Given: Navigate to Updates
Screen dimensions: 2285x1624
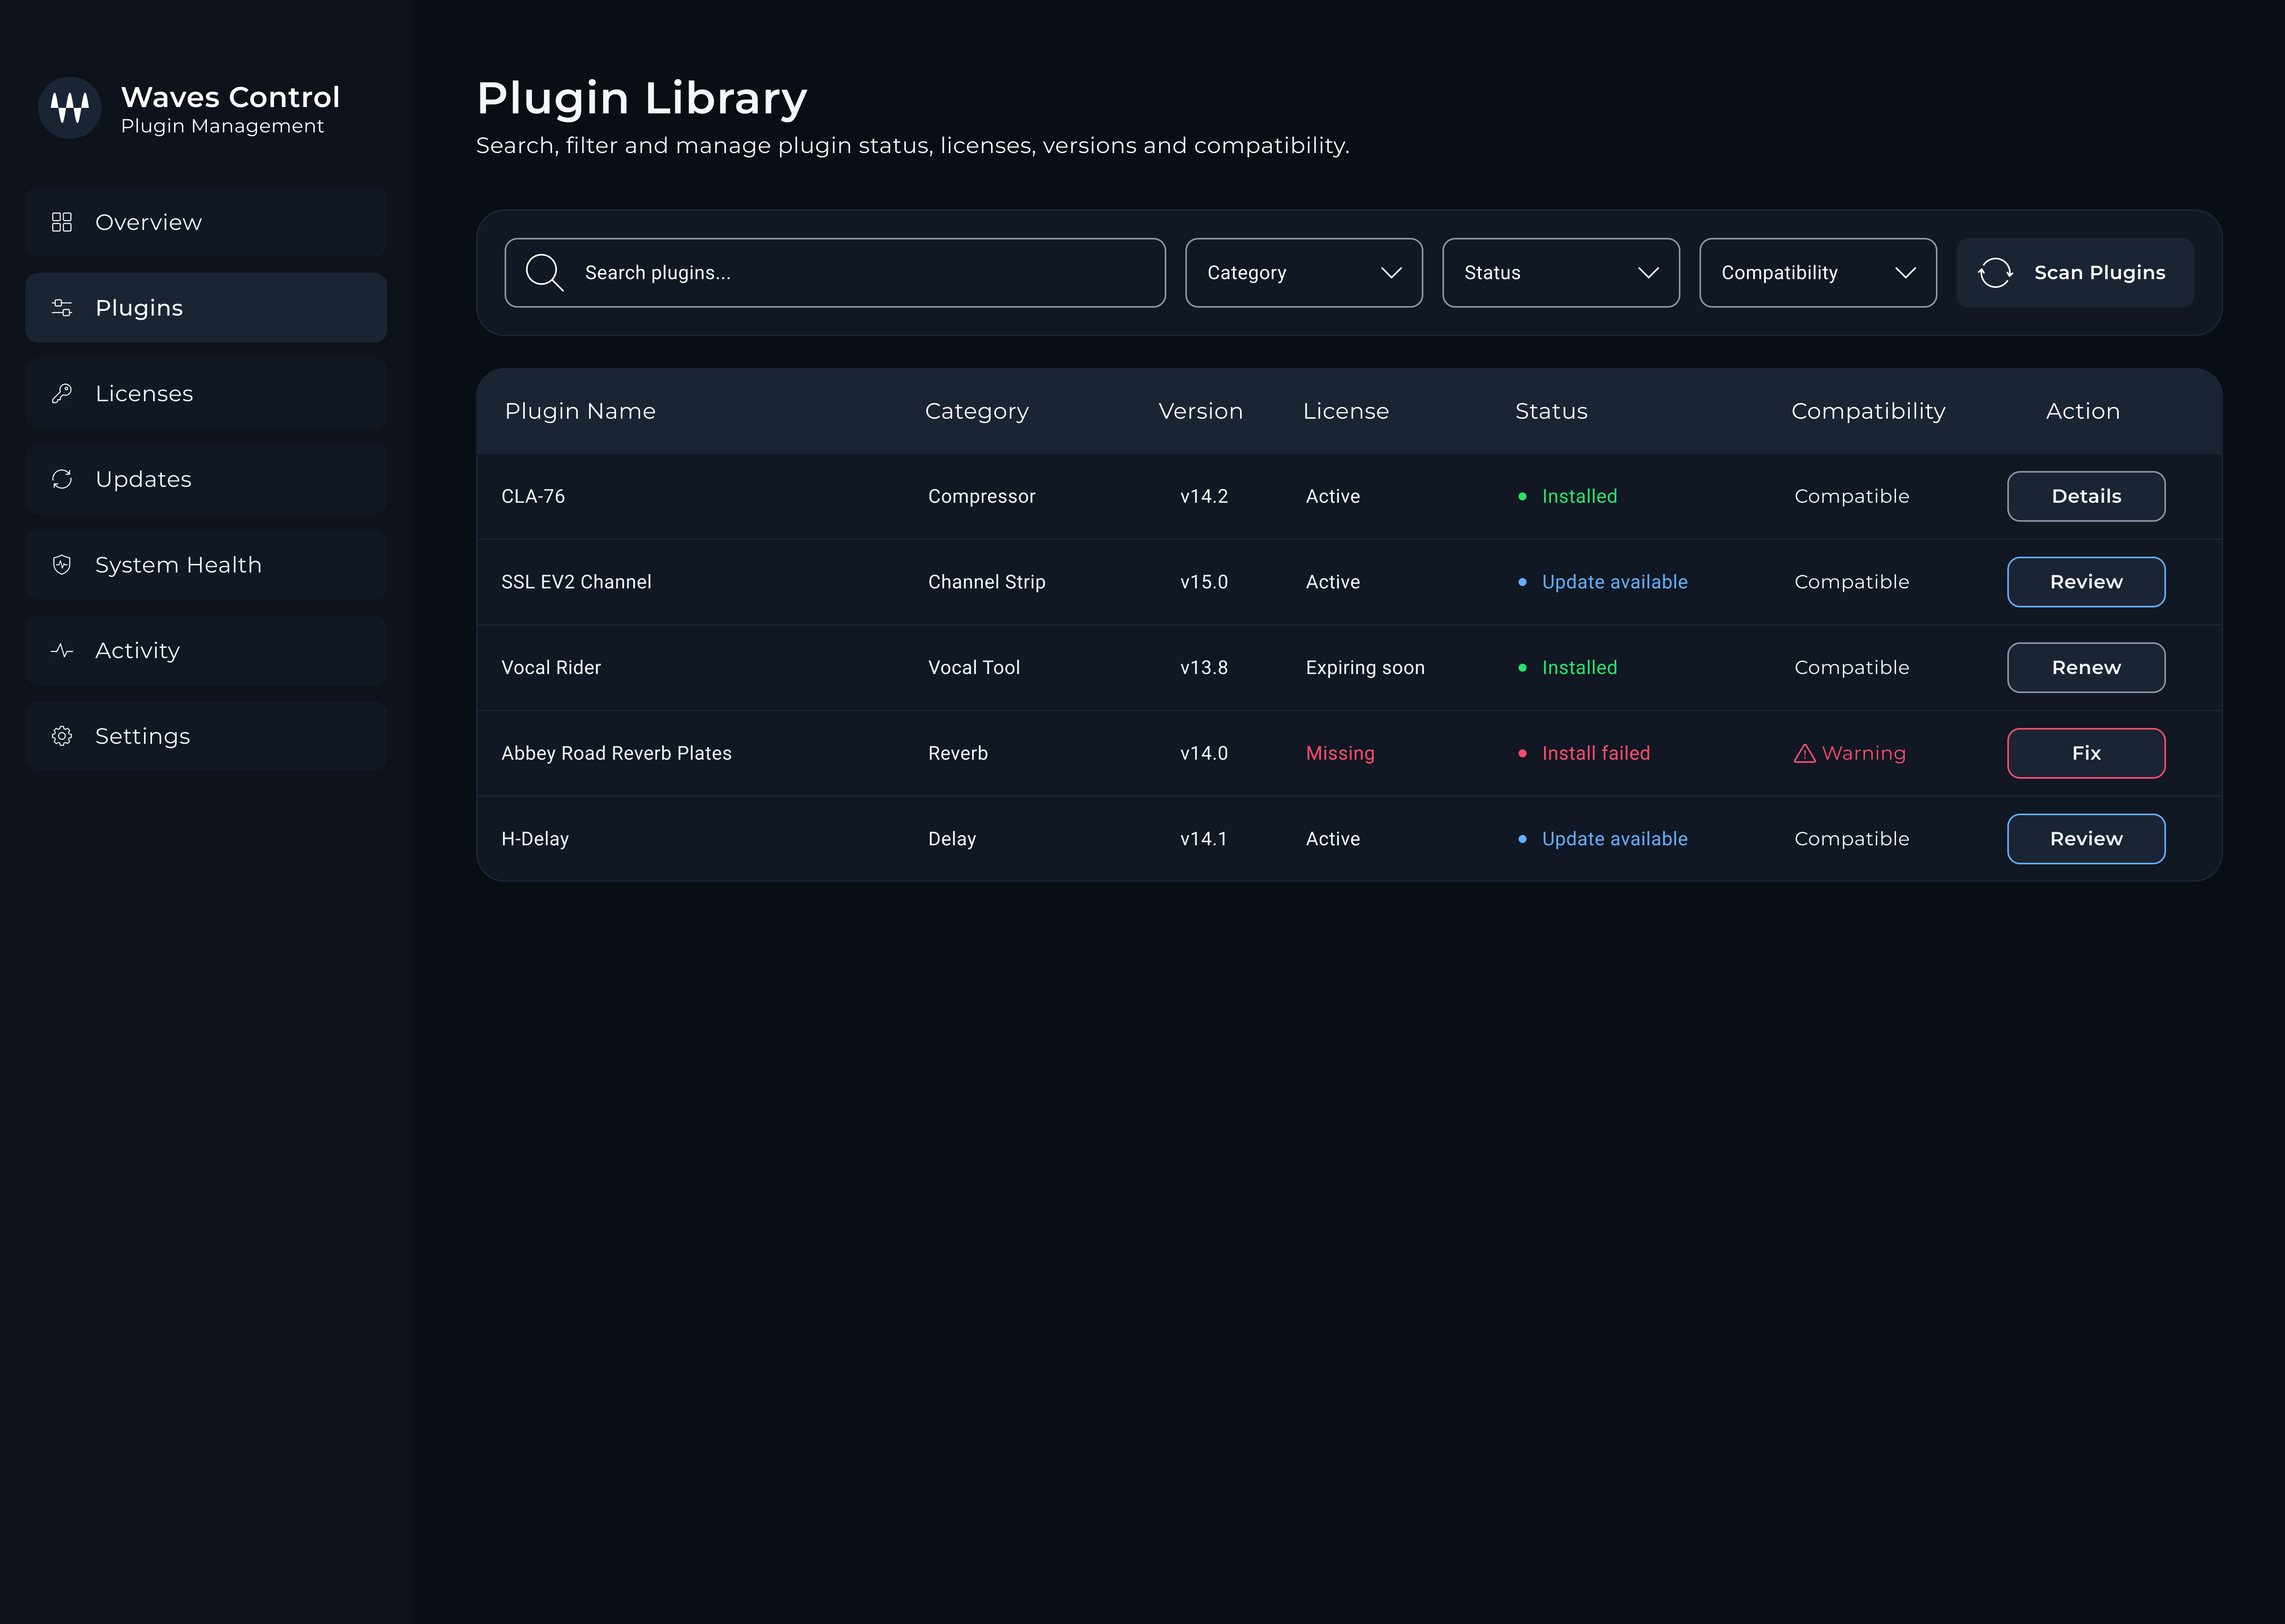Looking at the screenshot, I should point(206,479).
